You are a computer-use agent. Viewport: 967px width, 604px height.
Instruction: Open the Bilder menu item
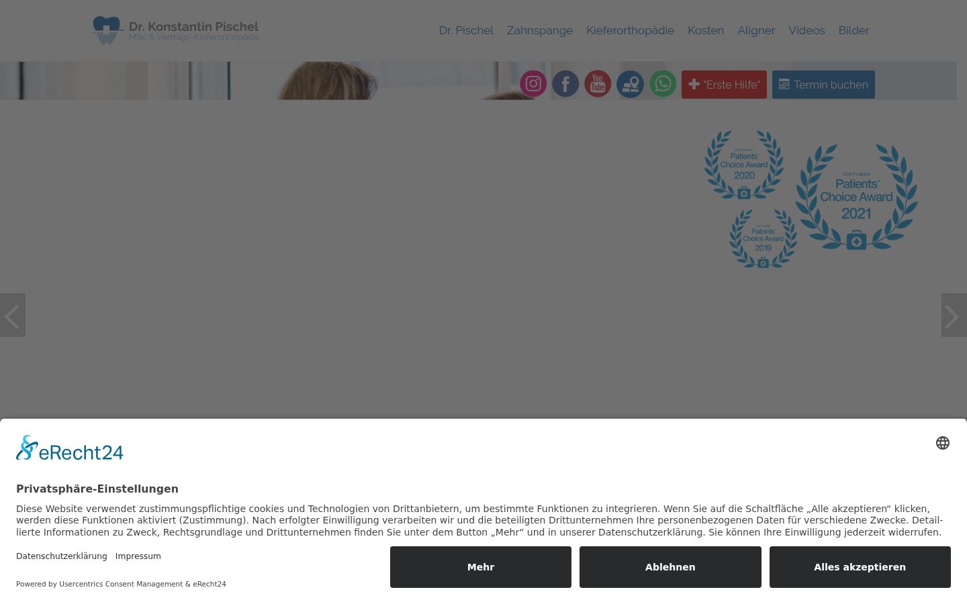pos(854,30)
